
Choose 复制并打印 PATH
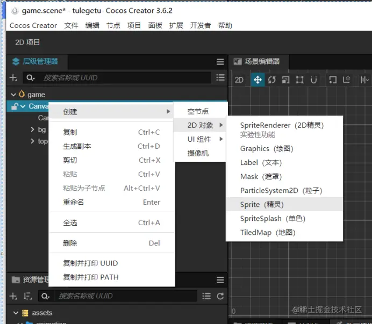pyautogui.click(x=111, y=277)
